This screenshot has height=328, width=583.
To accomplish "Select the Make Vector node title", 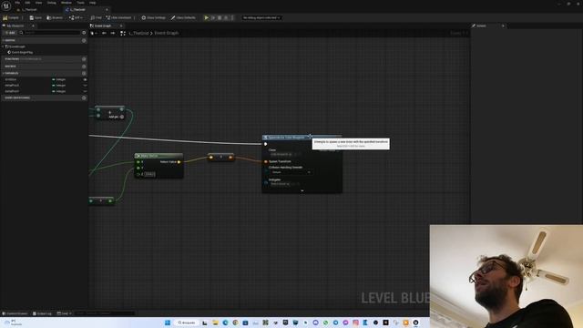I will click(159, 156).
